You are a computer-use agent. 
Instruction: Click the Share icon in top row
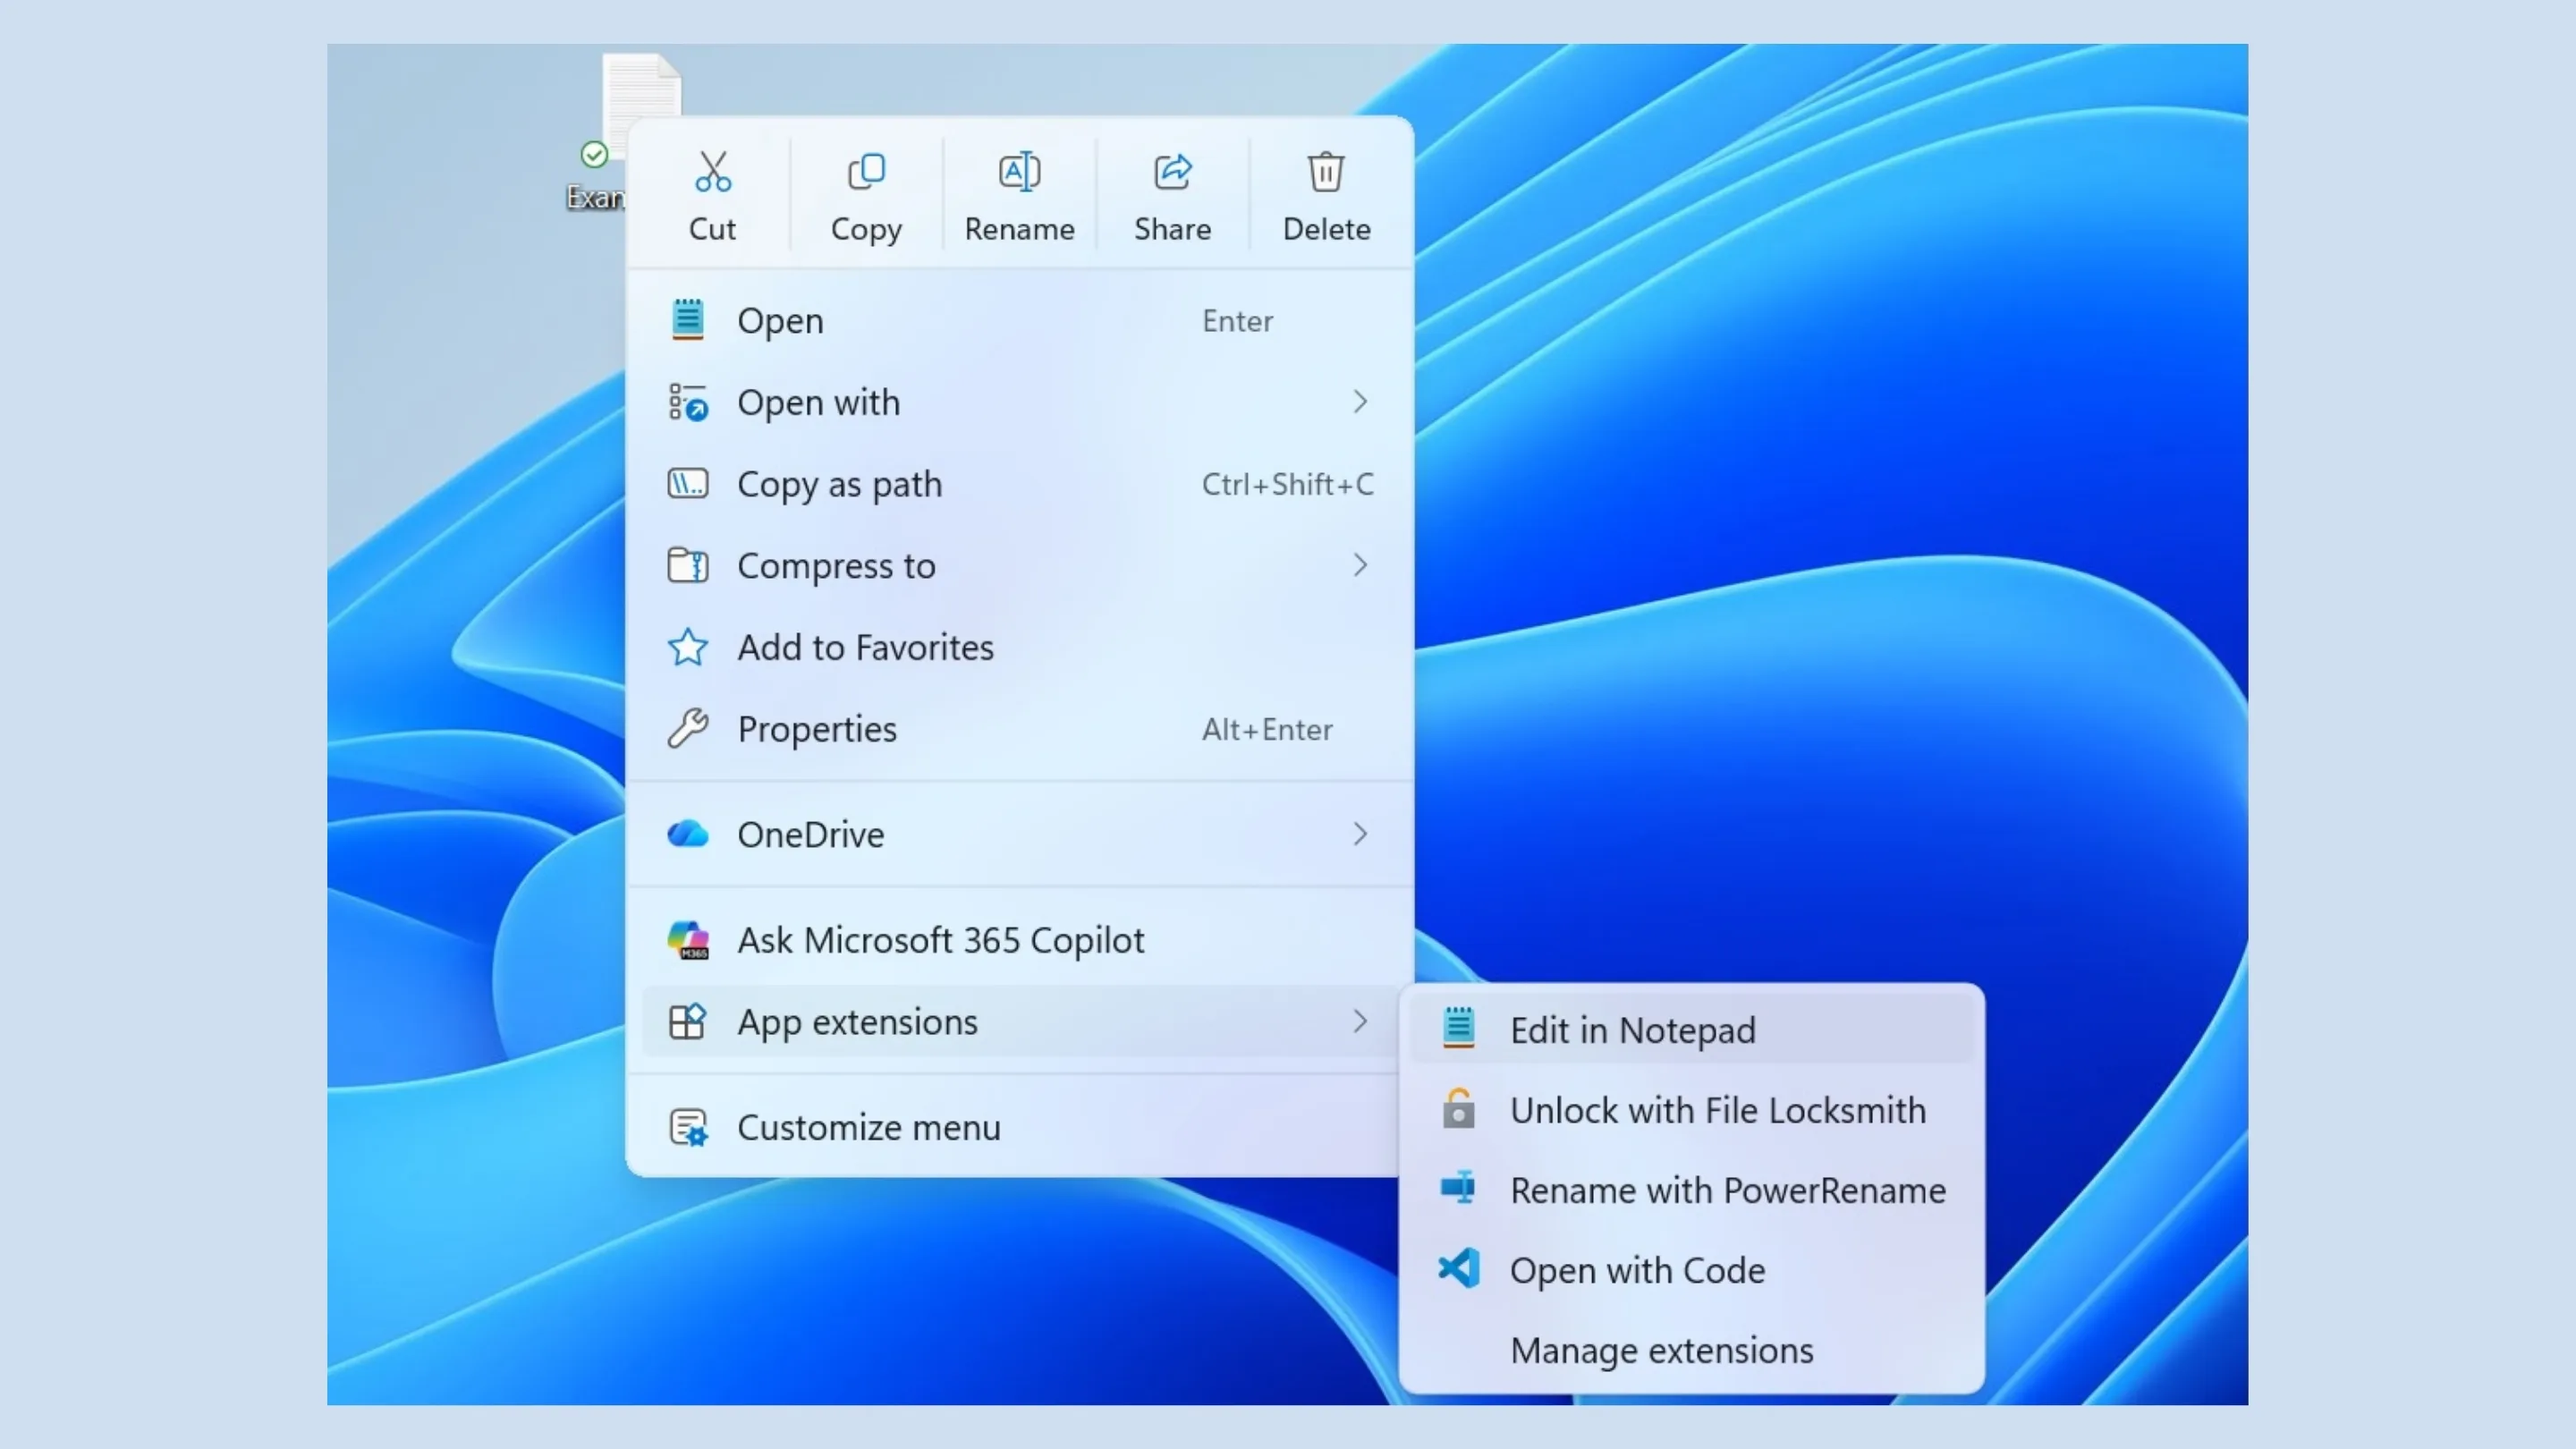(x=1172, y=172)
